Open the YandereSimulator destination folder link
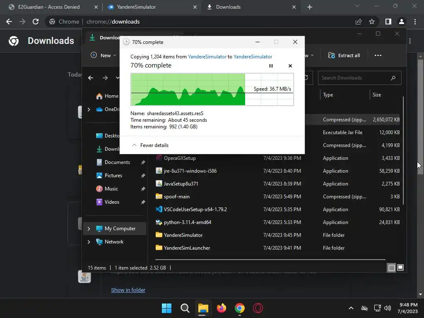 (253, 56)
